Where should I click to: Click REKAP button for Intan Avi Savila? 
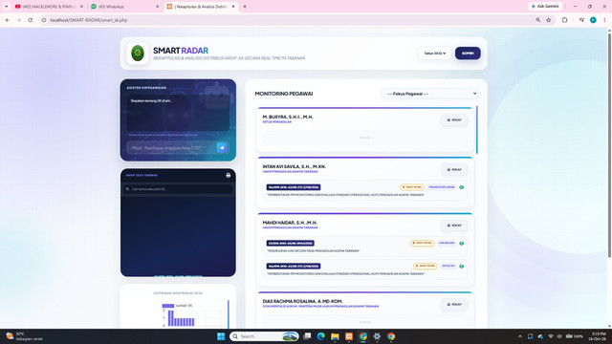pyautogui.click(x=454, y=170)
